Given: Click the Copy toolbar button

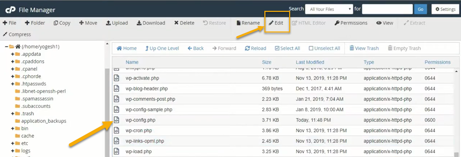Looking at the screenshot, I should [x=62, y=23].
